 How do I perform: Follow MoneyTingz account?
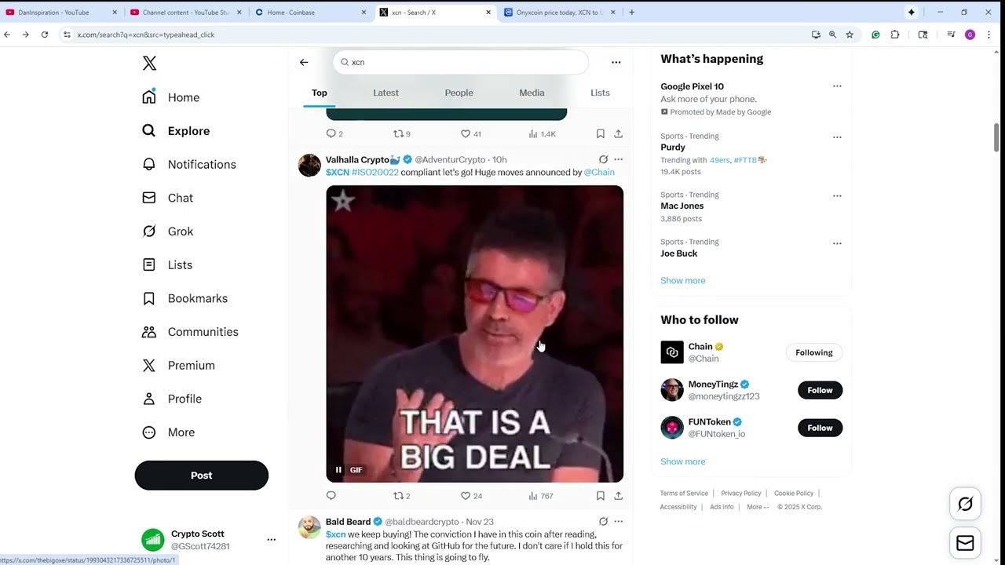[820, 390]
